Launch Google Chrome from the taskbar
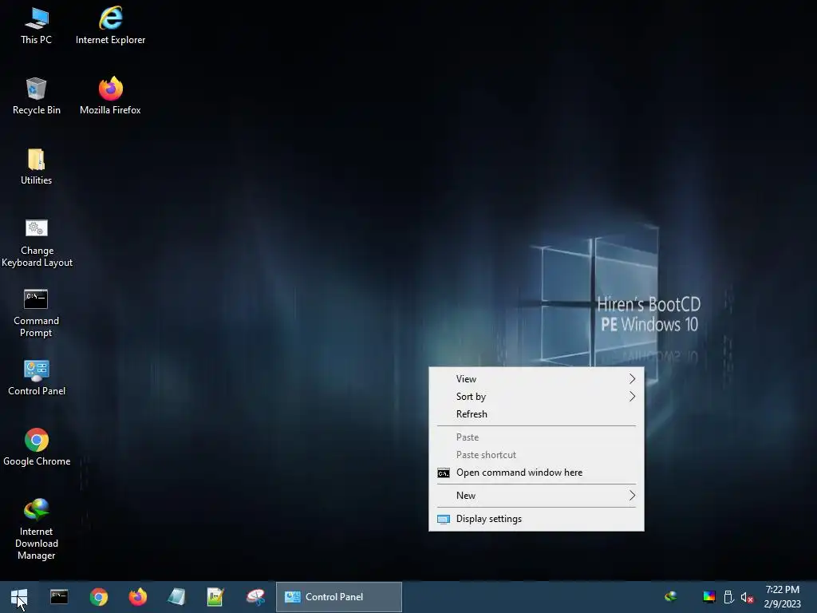Screen dimensions: 817x613 tap(98, 597)
